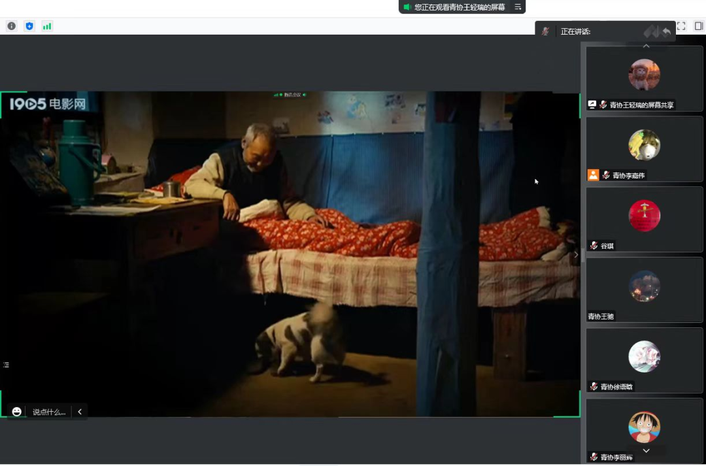Enter fullscreen mode via the top-right icon
This screenshot has height=466, width=706.
click(x=681, y=26)
